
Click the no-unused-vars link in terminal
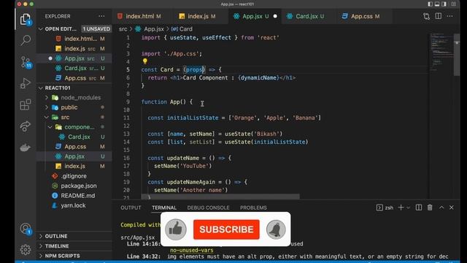(191, 250)
